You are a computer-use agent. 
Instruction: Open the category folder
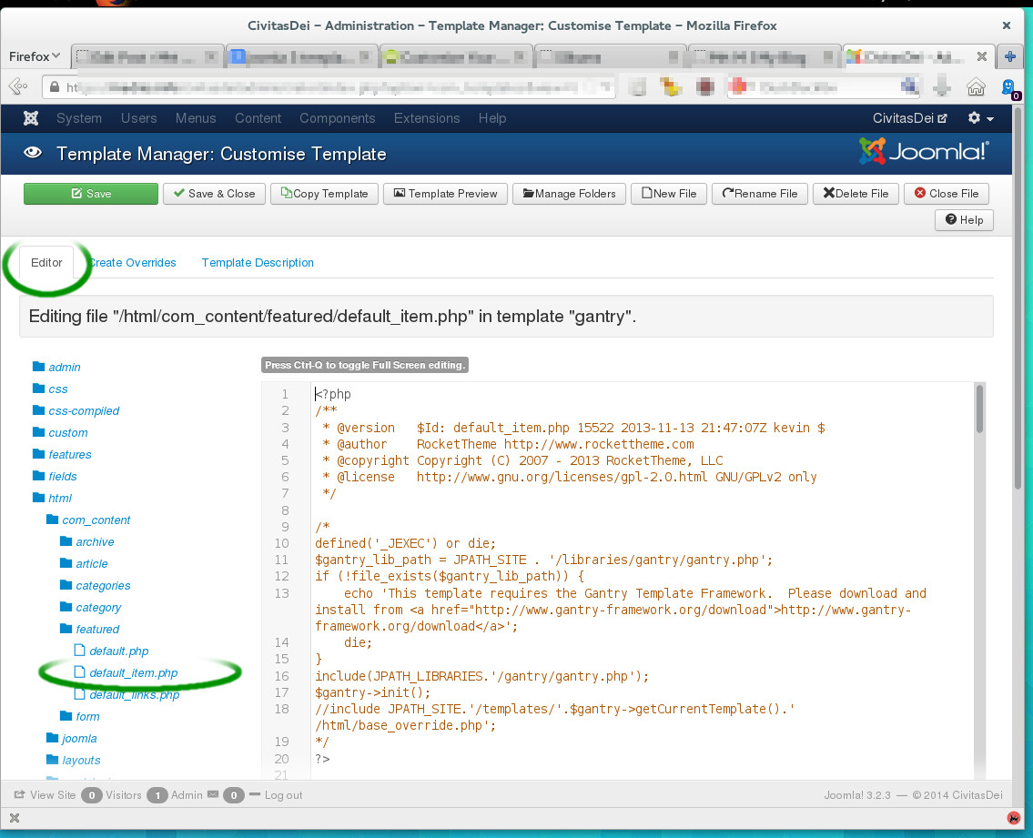[90, 607]
